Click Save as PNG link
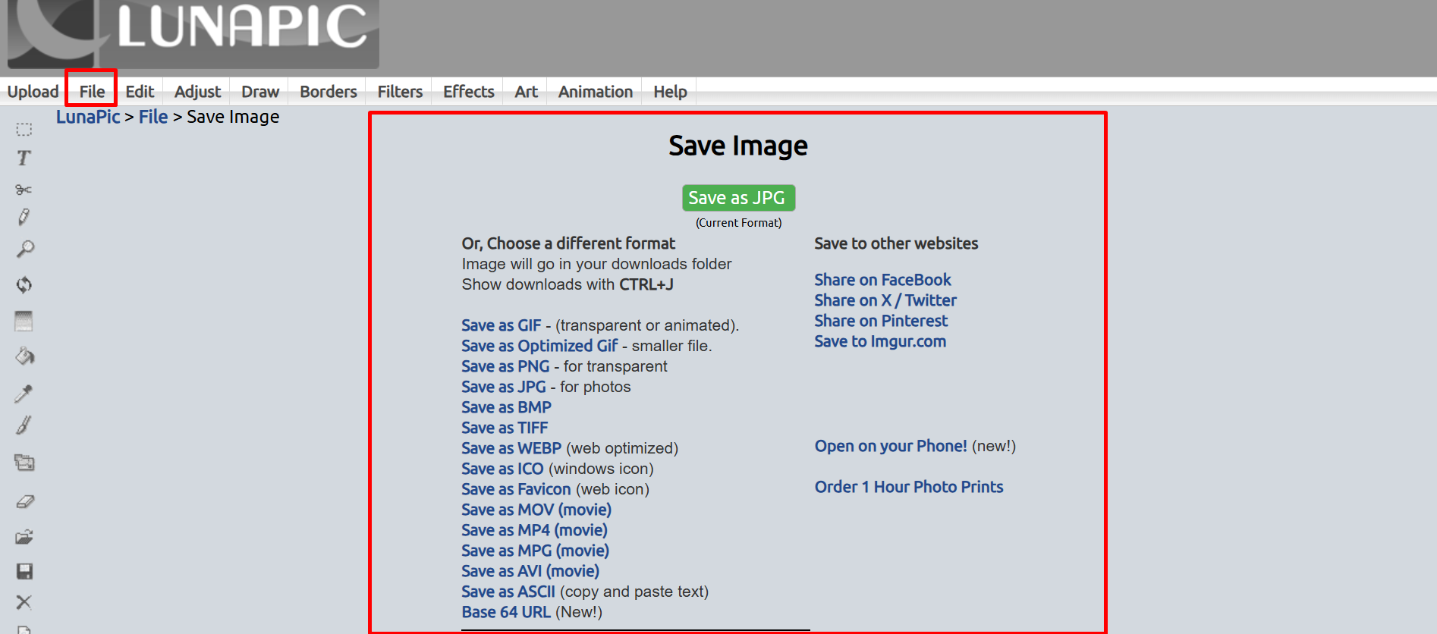This screenshot has width=1437, height=634. click(x=506, y=366)
